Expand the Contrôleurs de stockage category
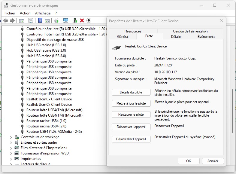 click(11, 137)
